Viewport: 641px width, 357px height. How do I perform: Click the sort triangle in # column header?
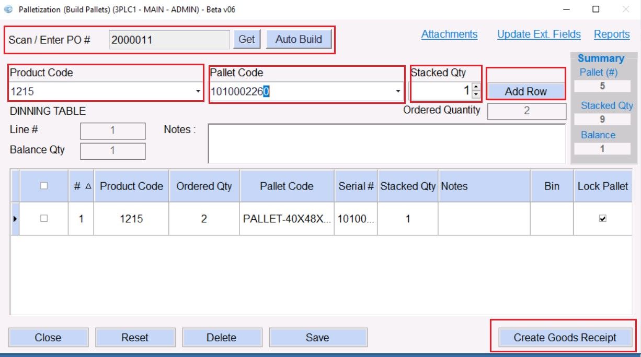click(x=87, y=186)
